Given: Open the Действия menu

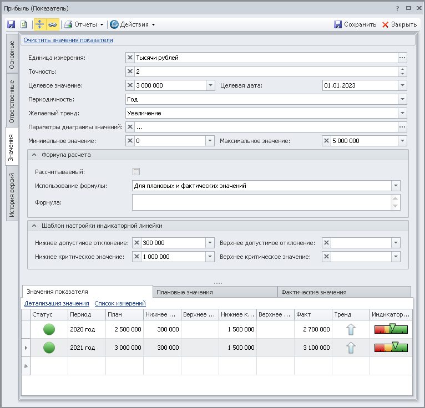Looking at the screenshot, I should (133, 24).
